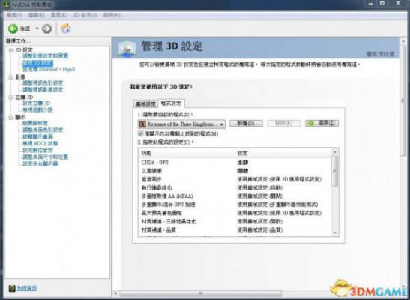The image size is (410, 300).
Task: Click the restore defaults link in header
Action: click(x=380, y=54)
